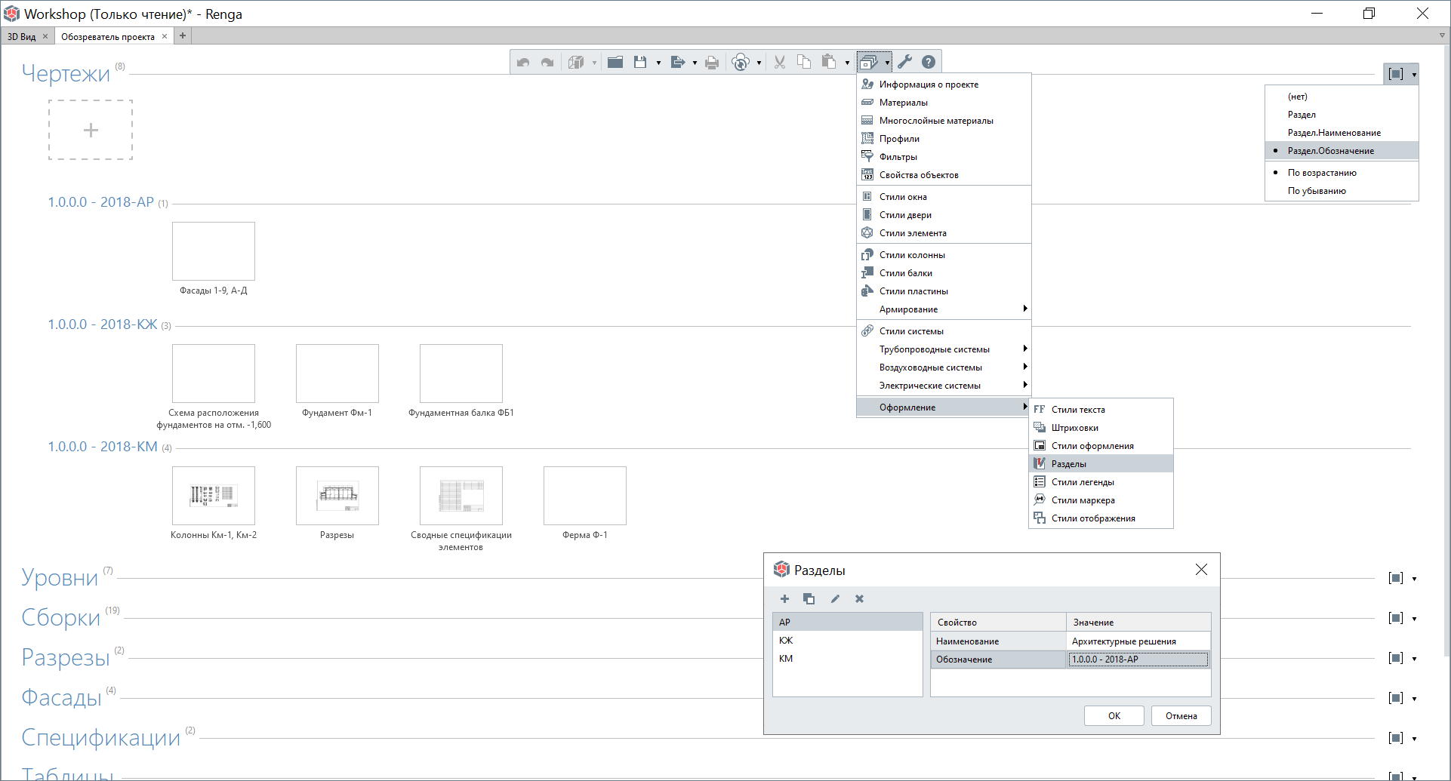1451x781 pixels.
Task: Add new section with plus icon in Разделы
Action: [x=784, y=599]
